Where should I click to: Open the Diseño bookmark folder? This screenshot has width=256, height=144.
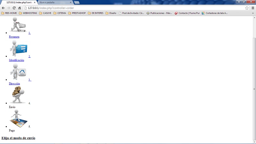pos(111,13)
